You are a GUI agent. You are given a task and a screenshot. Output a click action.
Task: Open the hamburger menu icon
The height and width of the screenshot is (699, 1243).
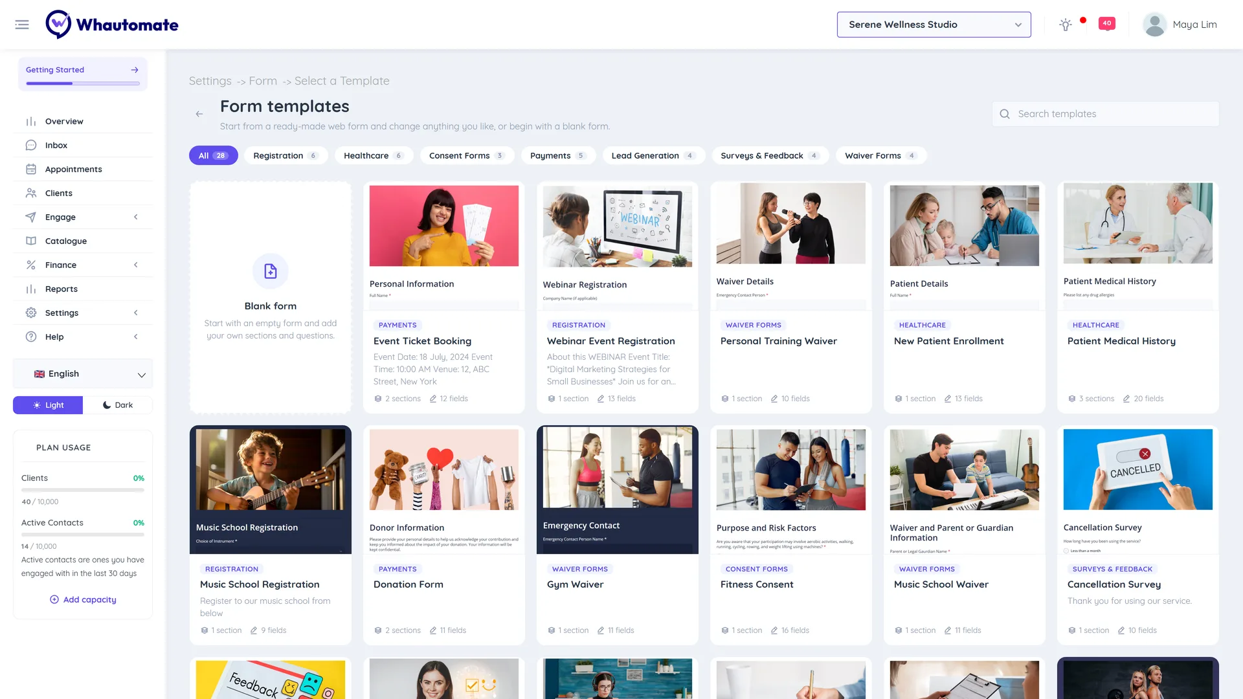[22, 25]
